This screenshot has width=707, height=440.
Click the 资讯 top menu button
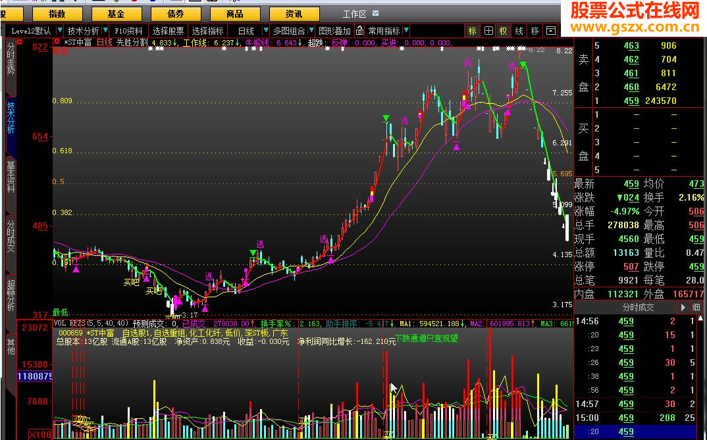tap(294, 14)
